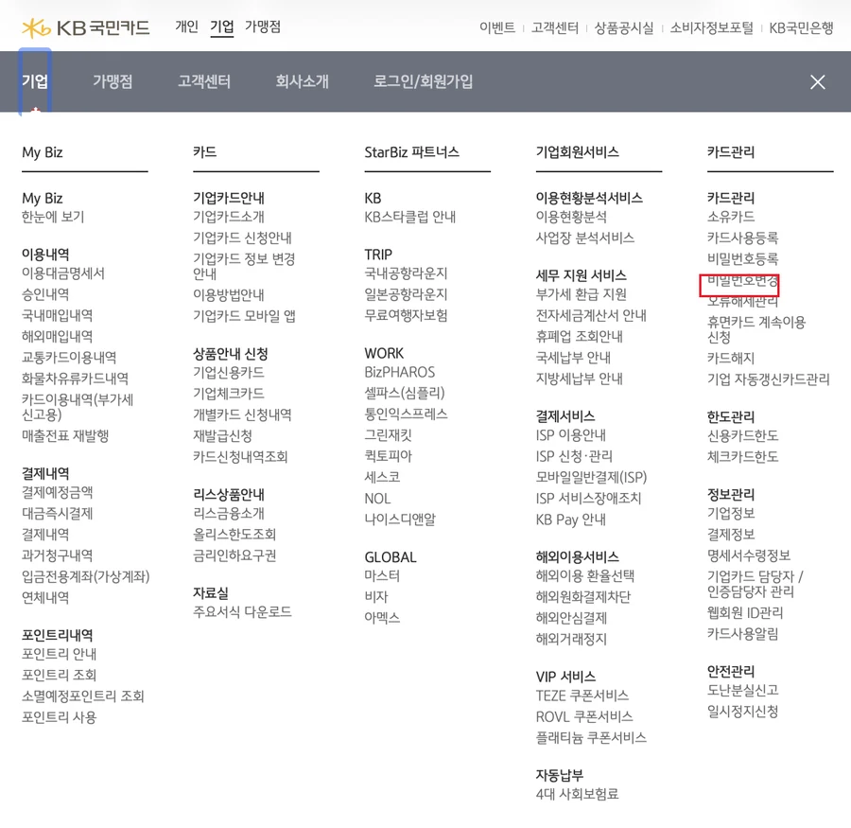Check 결제예정금액
851x828 pixels.
(57, 493)
